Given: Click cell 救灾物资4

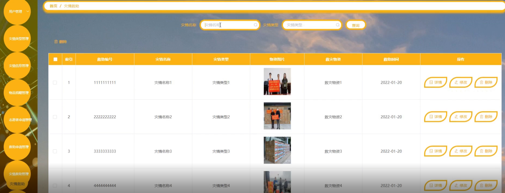Looking at the screenshot, I should click(x=333, y=186).
